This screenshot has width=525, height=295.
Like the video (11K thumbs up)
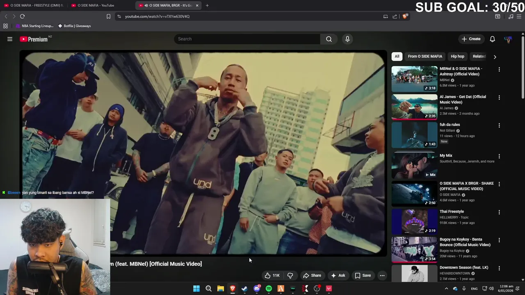(272, 275)
